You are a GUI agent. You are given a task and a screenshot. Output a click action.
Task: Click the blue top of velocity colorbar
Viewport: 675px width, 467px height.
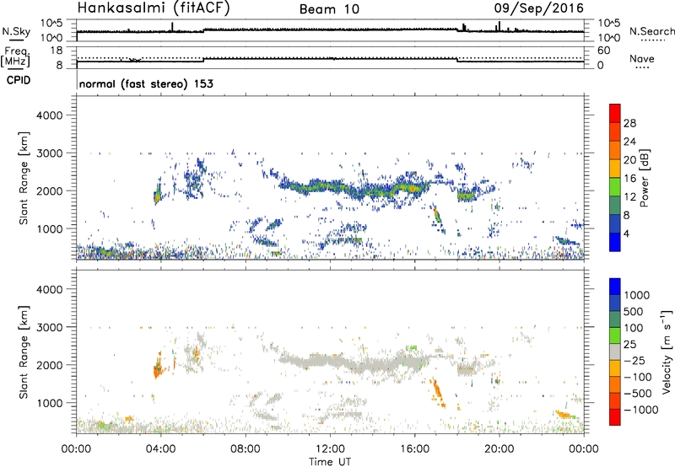(615, 287)
